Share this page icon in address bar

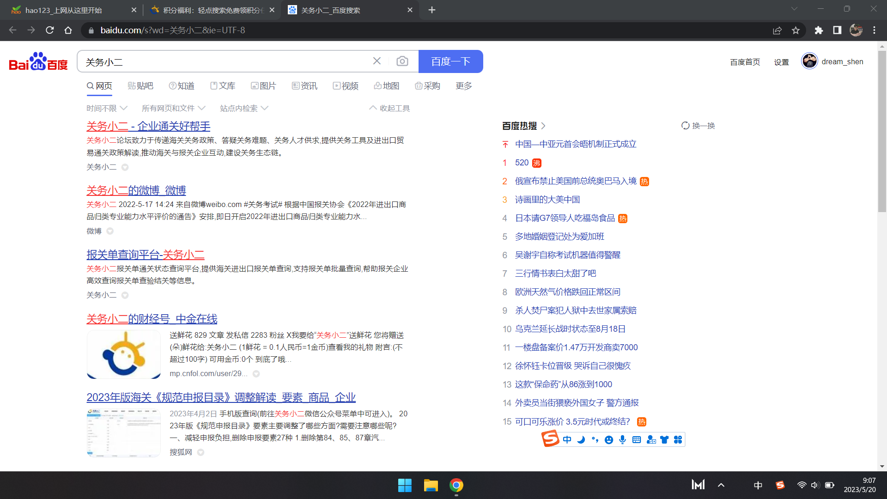tap(777, 30)
